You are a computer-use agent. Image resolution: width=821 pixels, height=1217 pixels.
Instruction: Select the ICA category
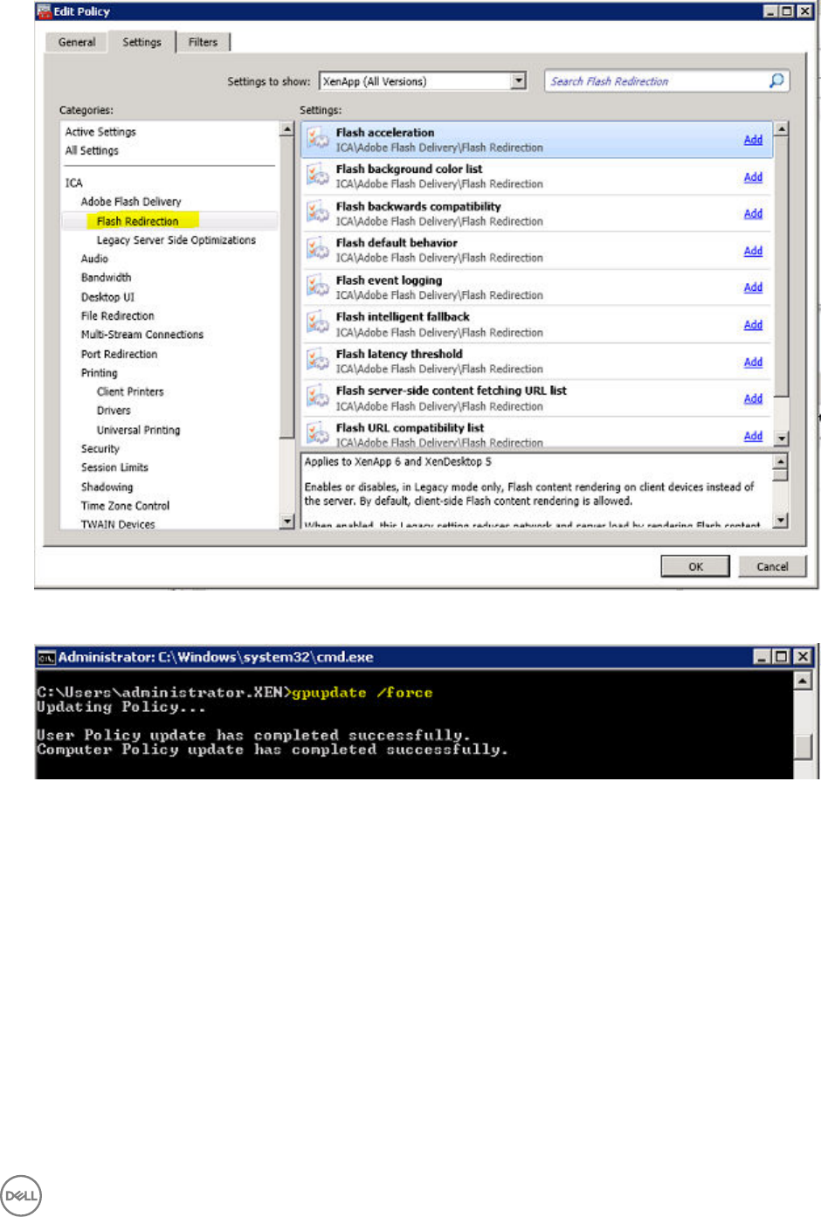(74, 183)
